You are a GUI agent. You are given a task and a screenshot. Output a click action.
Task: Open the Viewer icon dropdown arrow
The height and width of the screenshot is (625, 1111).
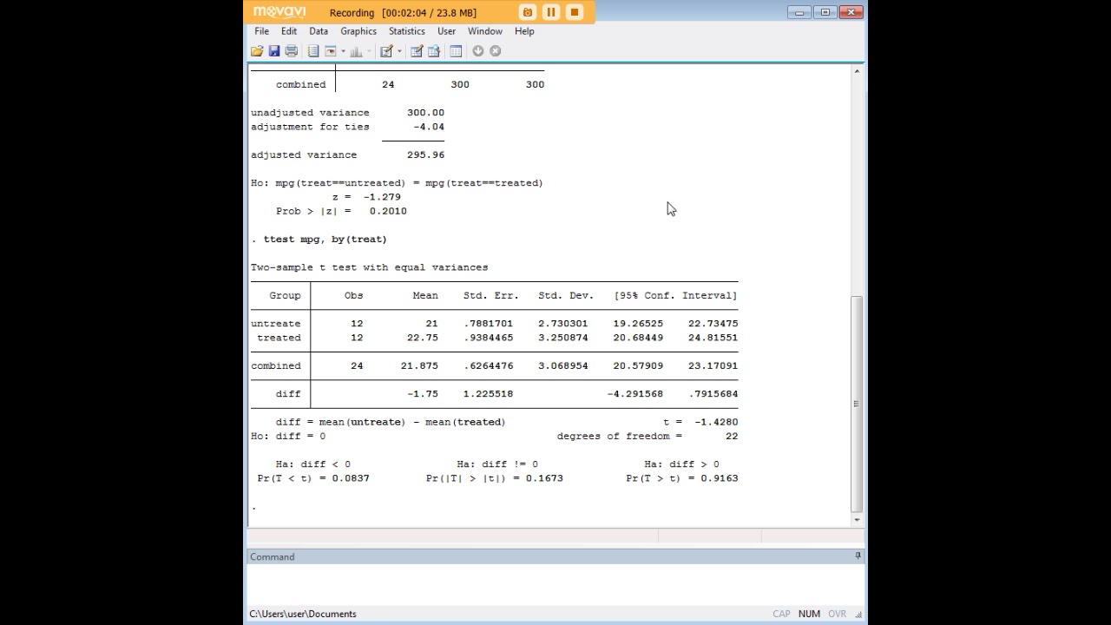343,51
